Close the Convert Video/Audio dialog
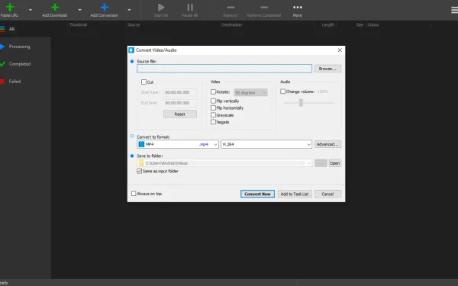The width and height of the screenshot is (458, 286). point(340,50)
